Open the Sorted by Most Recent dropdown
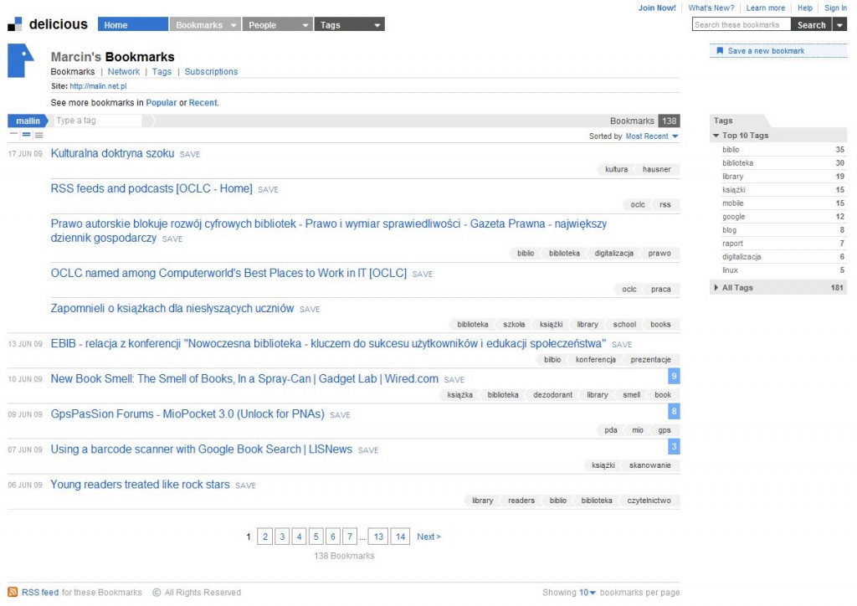Viewport: 857px width, 606px height. tap(652, 136)
